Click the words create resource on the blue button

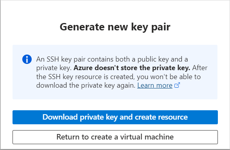[161, 117]
